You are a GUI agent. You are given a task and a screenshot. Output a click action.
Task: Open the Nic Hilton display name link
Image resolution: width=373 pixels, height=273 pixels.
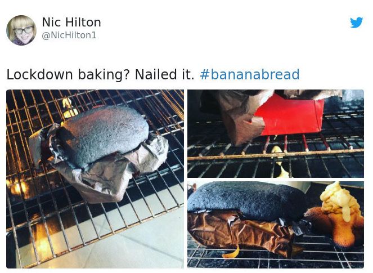[71, 23]
